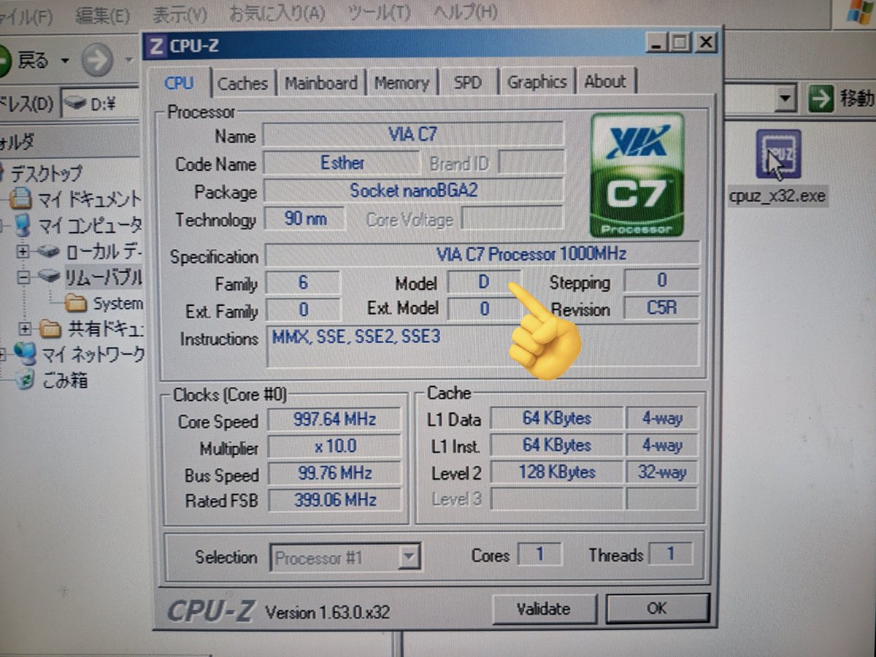Open the Explorer address bar dropdown arrow
This screenshot has width=876, height=657.
click(x=785, y=98)
